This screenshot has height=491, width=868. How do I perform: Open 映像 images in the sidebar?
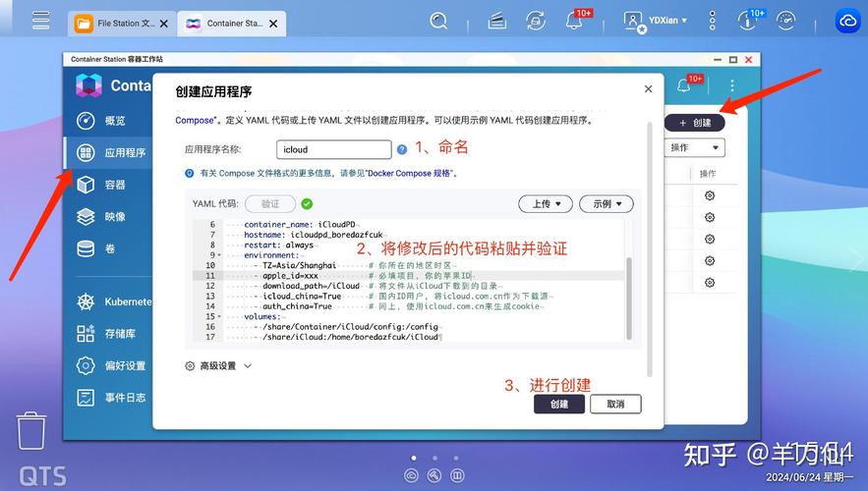(87, 217)
